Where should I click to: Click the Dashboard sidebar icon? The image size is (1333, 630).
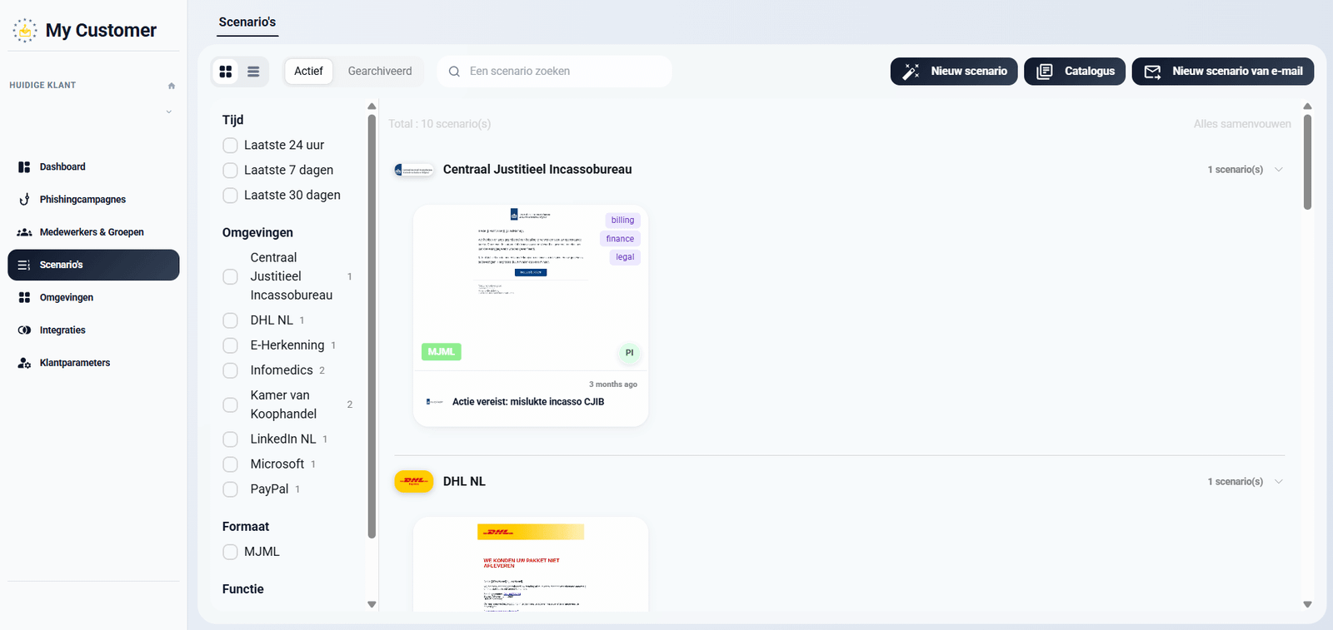click(24, 167)
